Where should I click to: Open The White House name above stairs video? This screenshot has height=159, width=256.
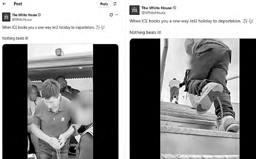[157, 8]
